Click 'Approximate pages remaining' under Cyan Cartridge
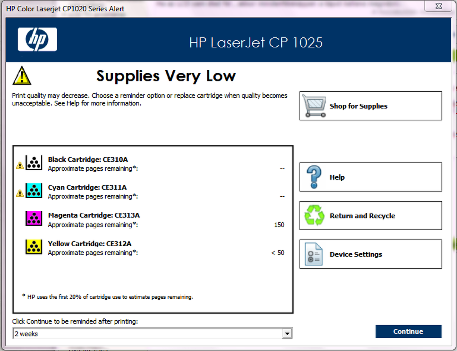The height and width of the screenshot is (351, 457). coord(93,196)
